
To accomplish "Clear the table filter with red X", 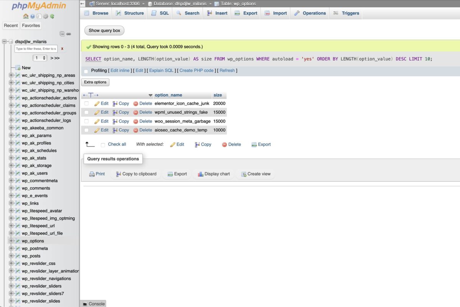I will (x=62, y=49).
